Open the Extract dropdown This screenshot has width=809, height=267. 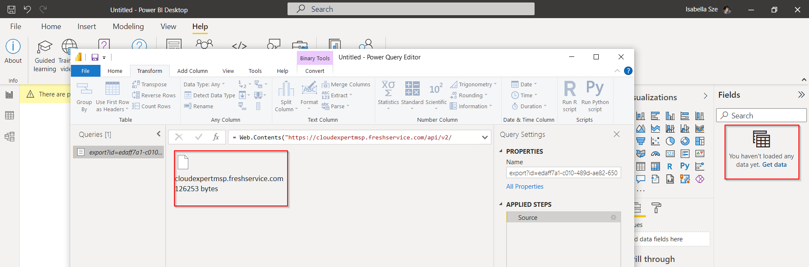pyautogui.click(x=337, y=95)
